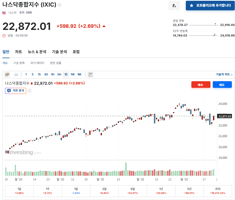Image resolution: width=235 pixels, height=200 pixels.
Task: Select the 3달 +6.40% performance period
Action: 104,191
